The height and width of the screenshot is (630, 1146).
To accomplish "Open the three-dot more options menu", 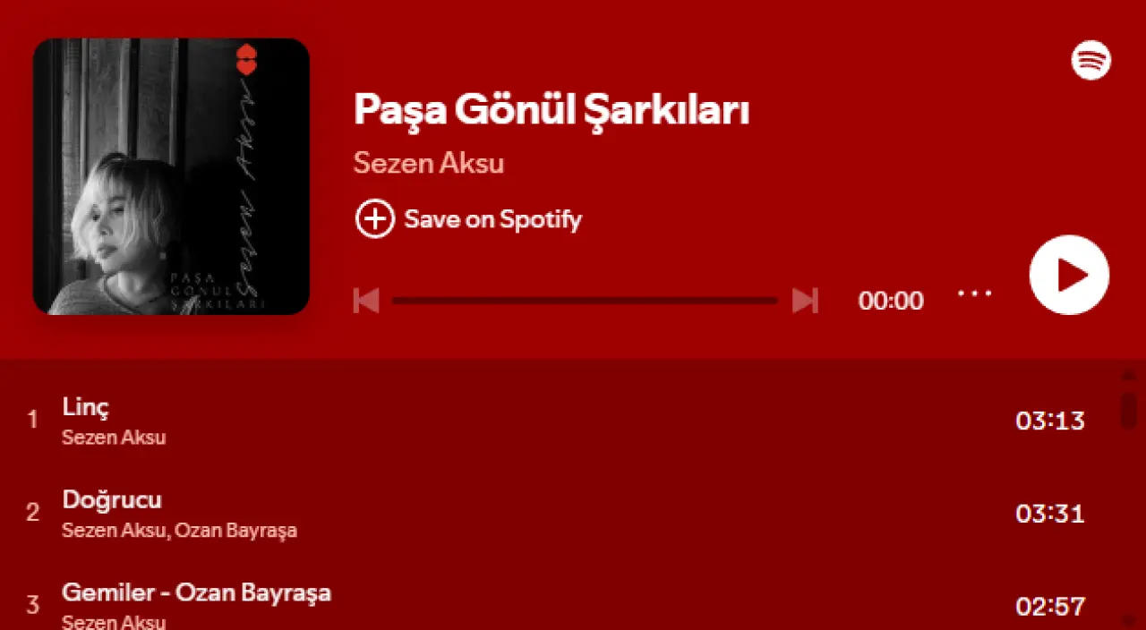I will (974, 293).
